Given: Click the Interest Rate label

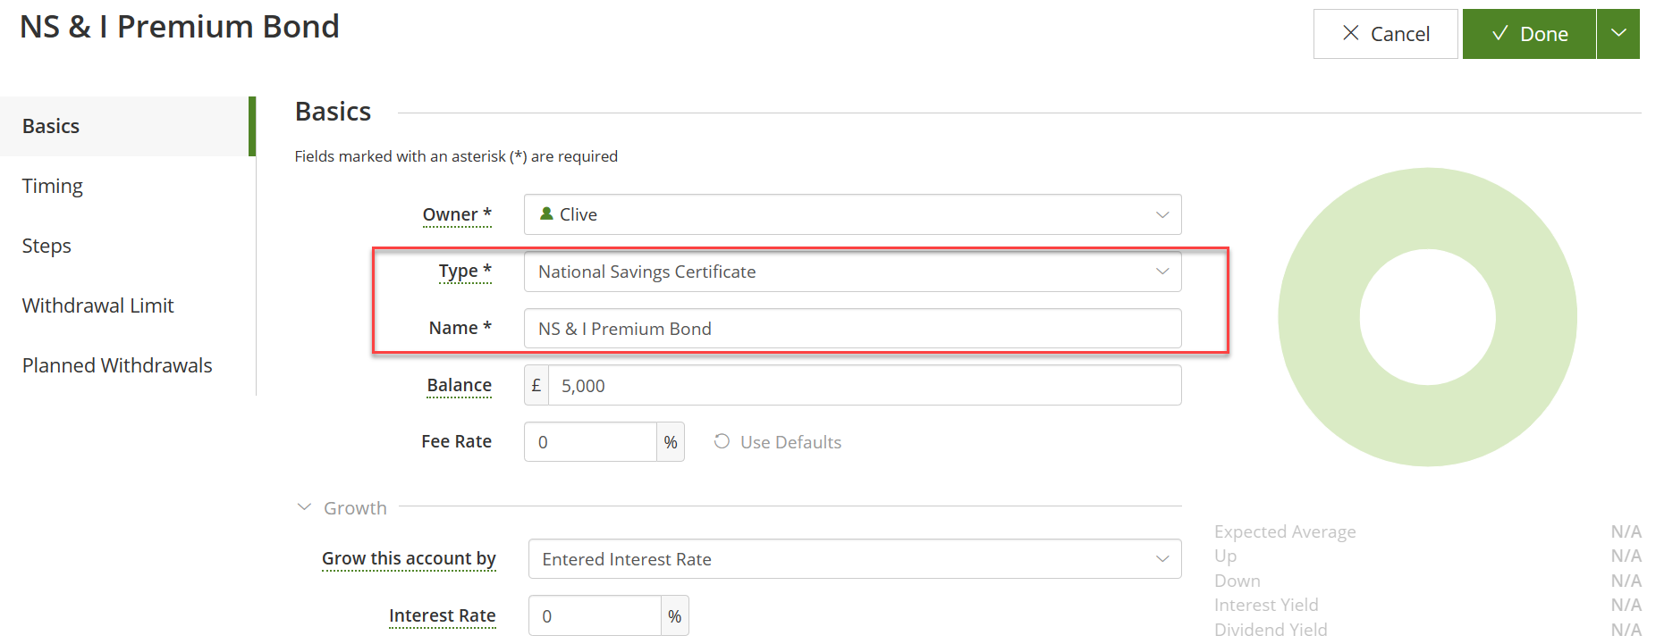Looking at the screenshot, I should click(442, 615).
